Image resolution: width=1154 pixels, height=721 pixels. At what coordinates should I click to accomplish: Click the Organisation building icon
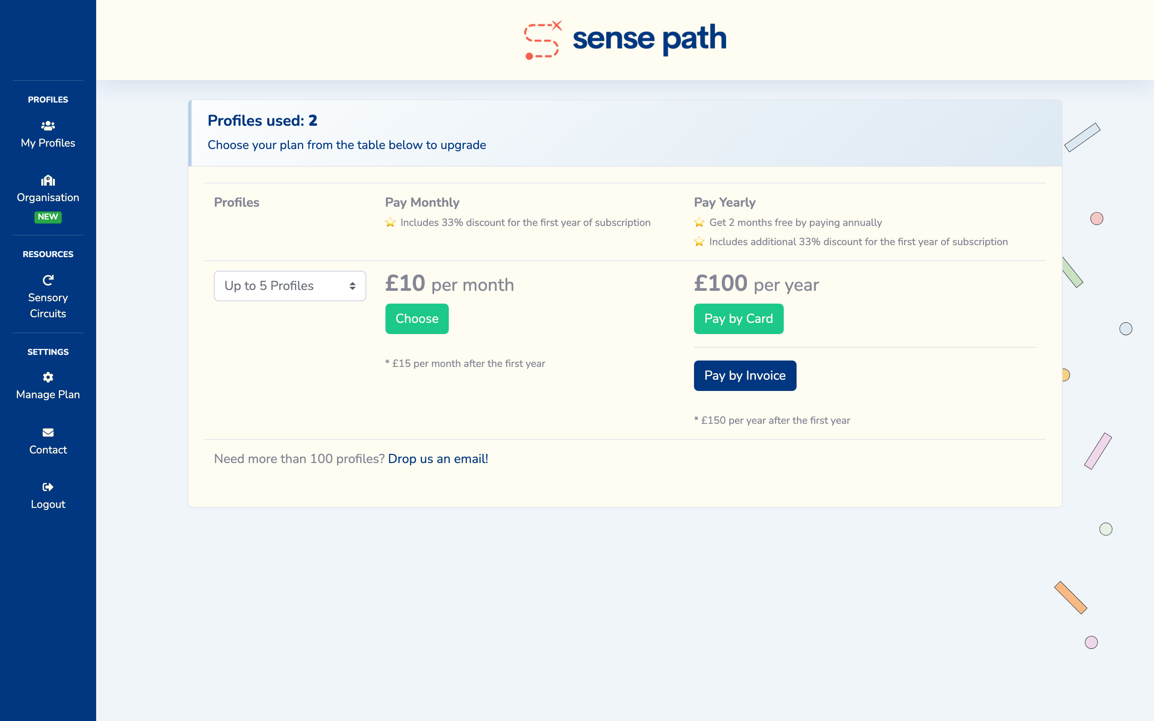point(48,180)
